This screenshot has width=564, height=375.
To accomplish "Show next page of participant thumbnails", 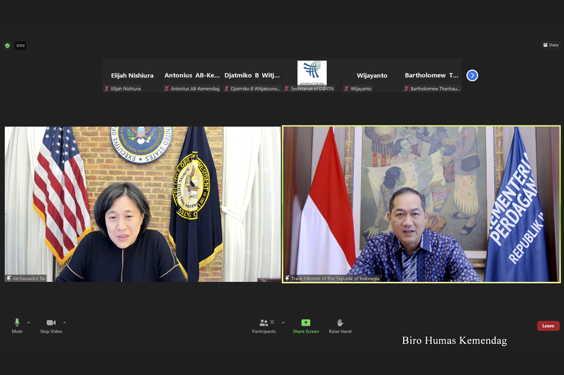I will (x=472, y=75).
